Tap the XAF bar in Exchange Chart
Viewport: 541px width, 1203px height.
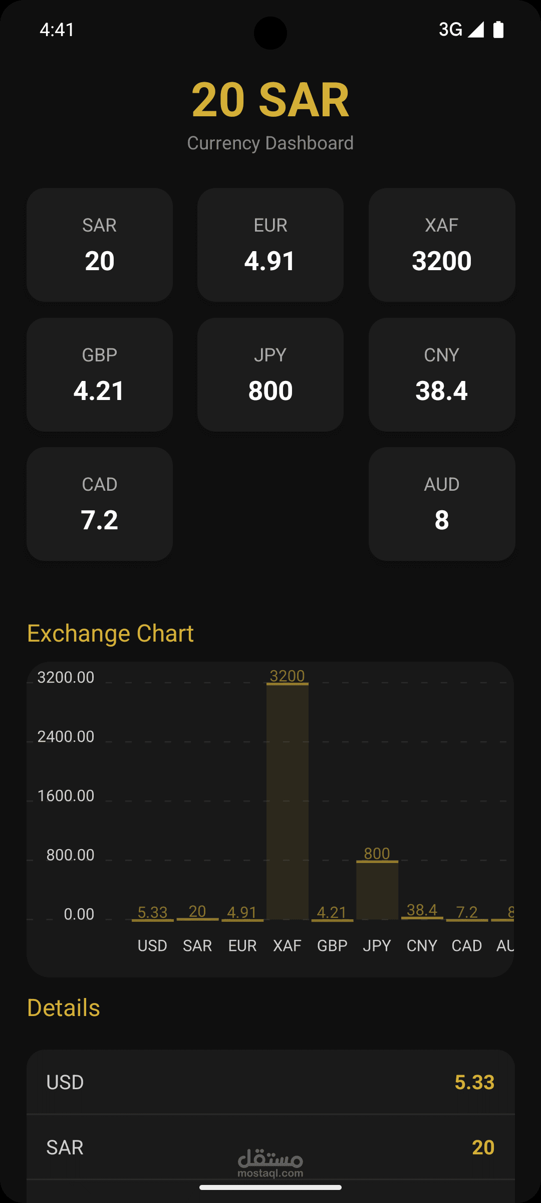click(x=288, y=801)
